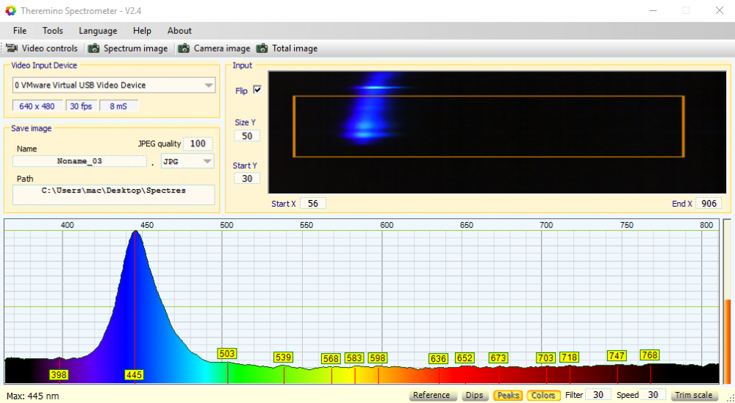
Task: Toggle the Peaks button
Action: (x=508, y=395)
